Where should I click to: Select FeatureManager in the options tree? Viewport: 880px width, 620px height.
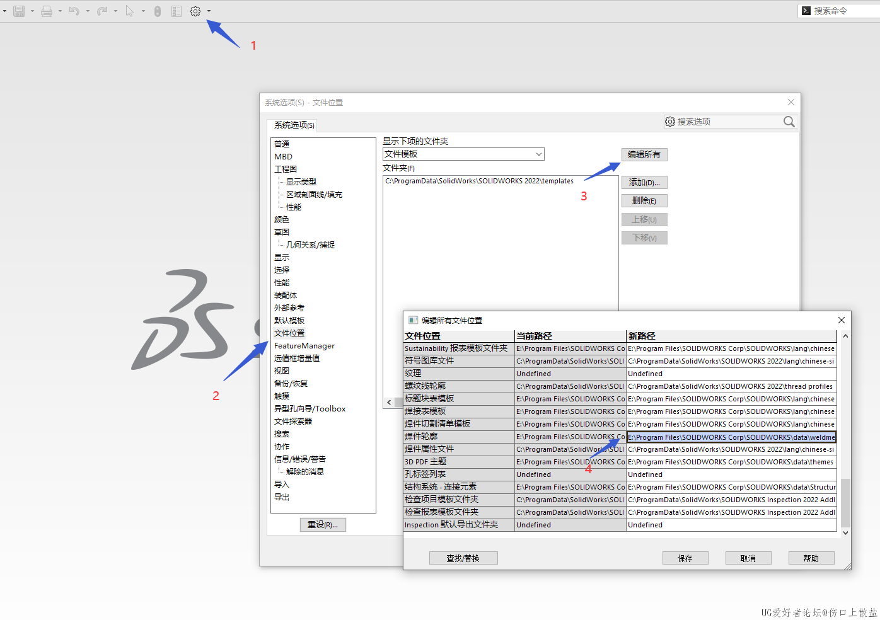click(304, 346)
